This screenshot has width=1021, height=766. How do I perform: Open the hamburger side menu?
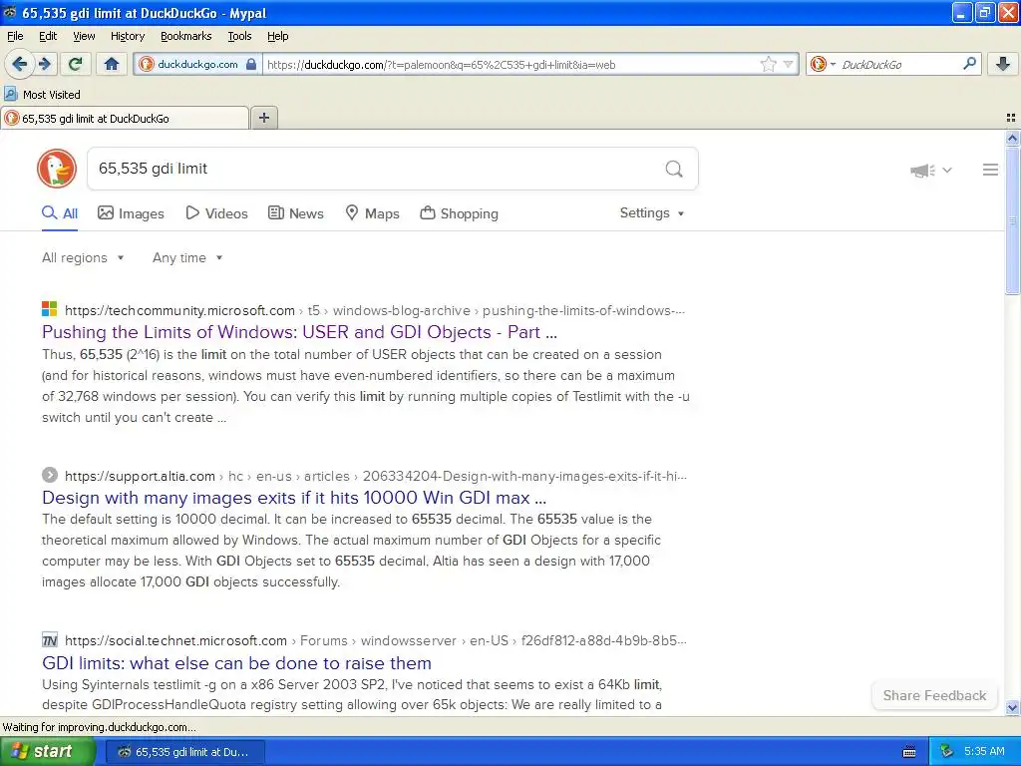pos(990,170)
